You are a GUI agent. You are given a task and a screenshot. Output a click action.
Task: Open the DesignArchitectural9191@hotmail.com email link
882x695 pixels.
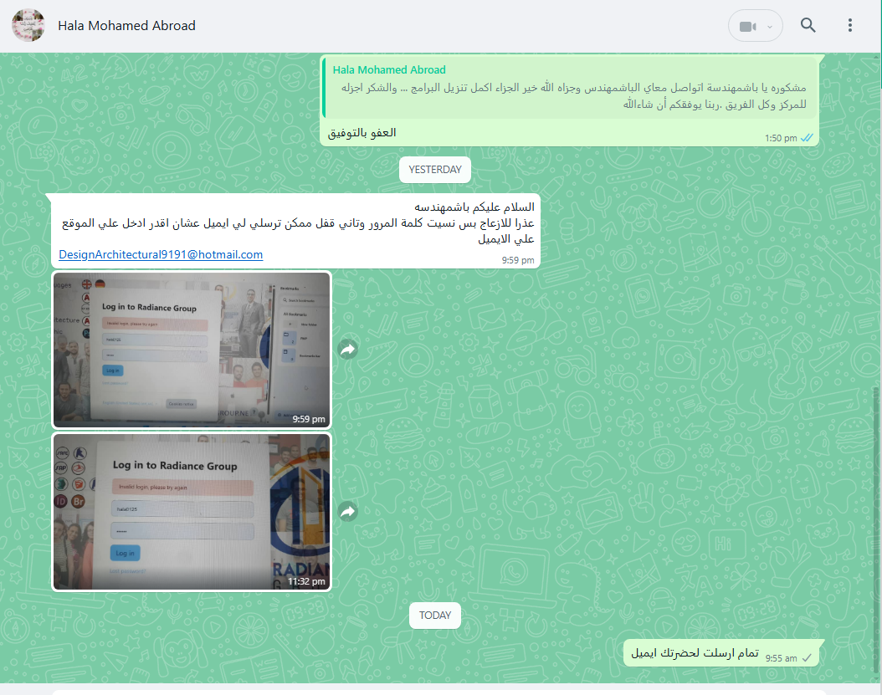pos(161,255)
